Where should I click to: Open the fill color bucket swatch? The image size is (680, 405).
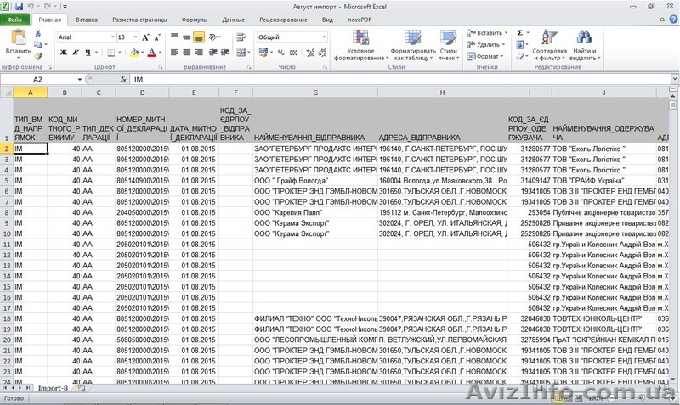133,52
